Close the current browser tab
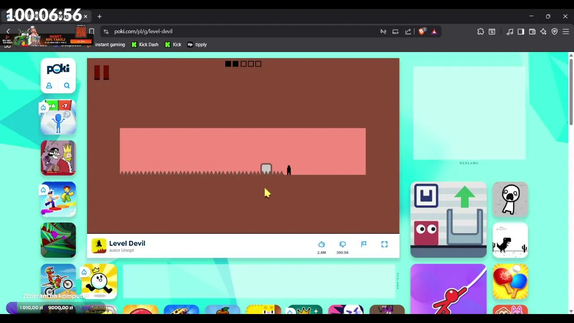 (85, 17)
